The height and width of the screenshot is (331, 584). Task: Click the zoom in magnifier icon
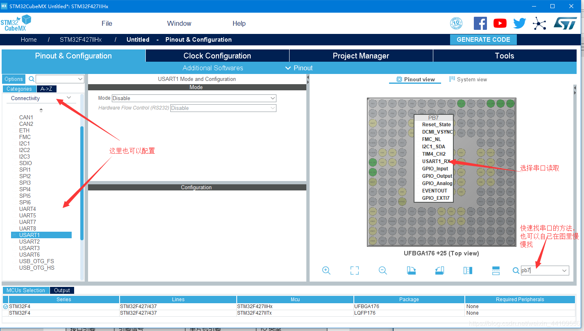click(326, 271)
